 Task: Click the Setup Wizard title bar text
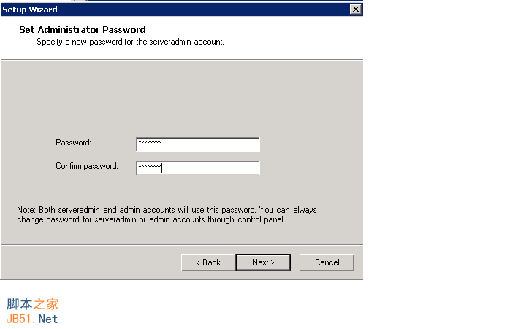(29, 9)
